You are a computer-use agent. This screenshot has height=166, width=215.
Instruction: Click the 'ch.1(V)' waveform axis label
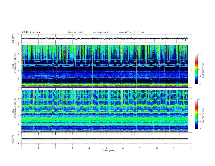pyautogui.click(x=13, y=39)
